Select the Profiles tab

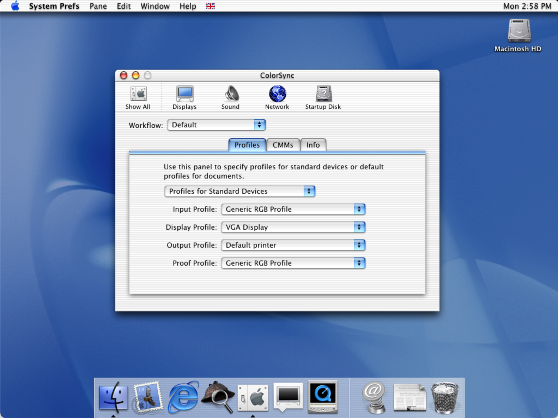tap(247, 145)
